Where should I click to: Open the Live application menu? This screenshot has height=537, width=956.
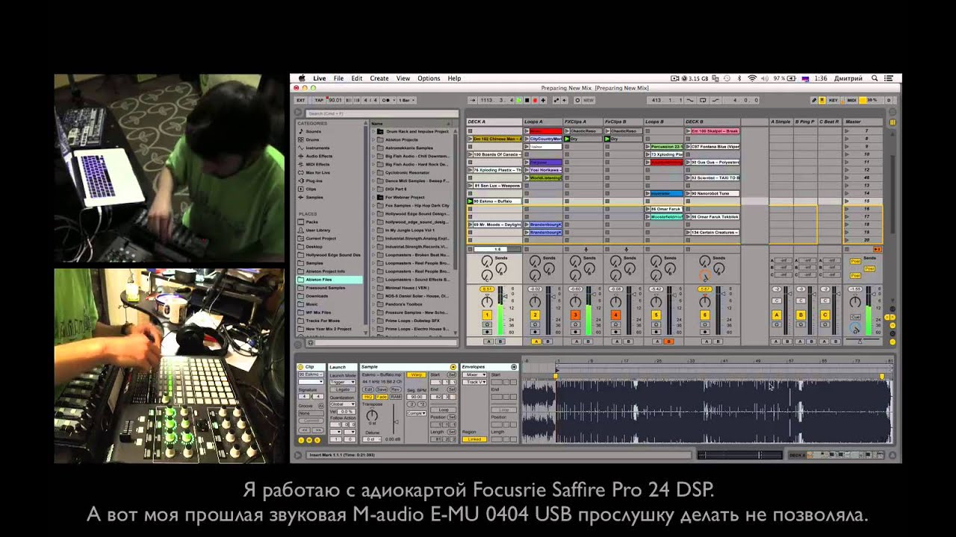(319, 78)
